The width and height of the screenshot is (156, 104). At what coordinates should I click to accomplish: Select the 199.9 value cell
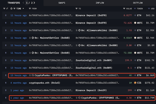coord(128,60)
